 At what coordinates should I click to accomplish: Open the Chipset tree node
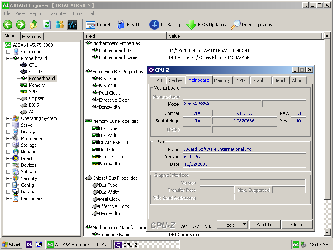[36, 98]
